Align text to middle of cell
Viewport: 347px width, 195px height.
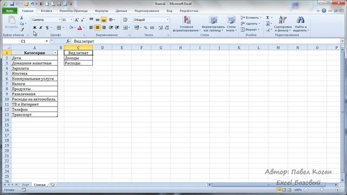tap(98, 19)
